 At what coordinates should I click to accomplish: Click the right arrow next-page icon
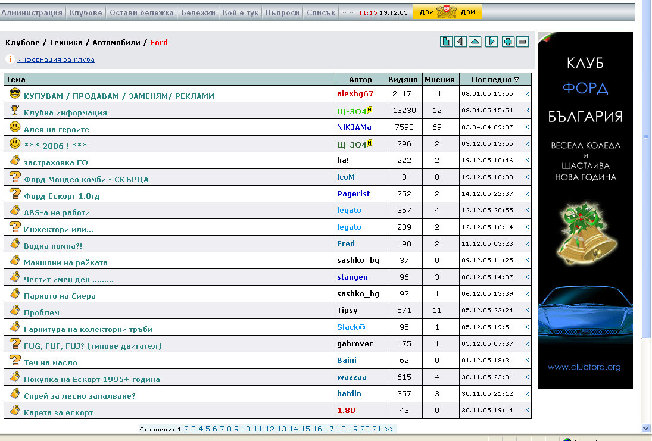pyautogui.click(x=491, y=42)
